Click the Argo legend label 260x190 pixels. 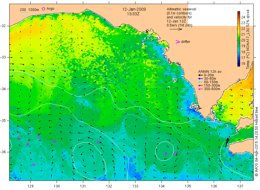pyautogui.click(x=50, y=9)
